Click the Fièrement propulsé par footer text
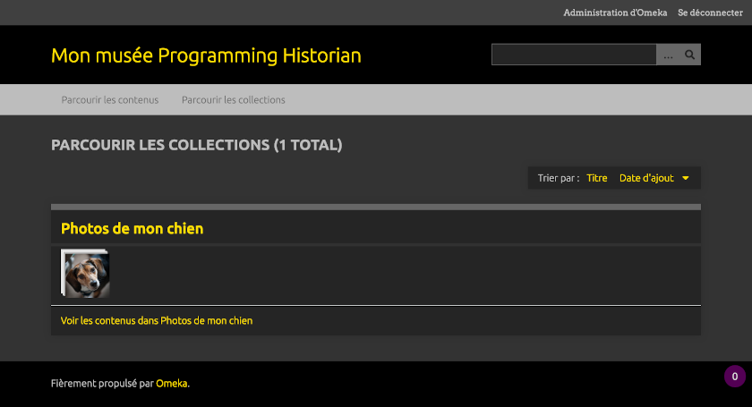752x407 pixels. pos(102,384)
